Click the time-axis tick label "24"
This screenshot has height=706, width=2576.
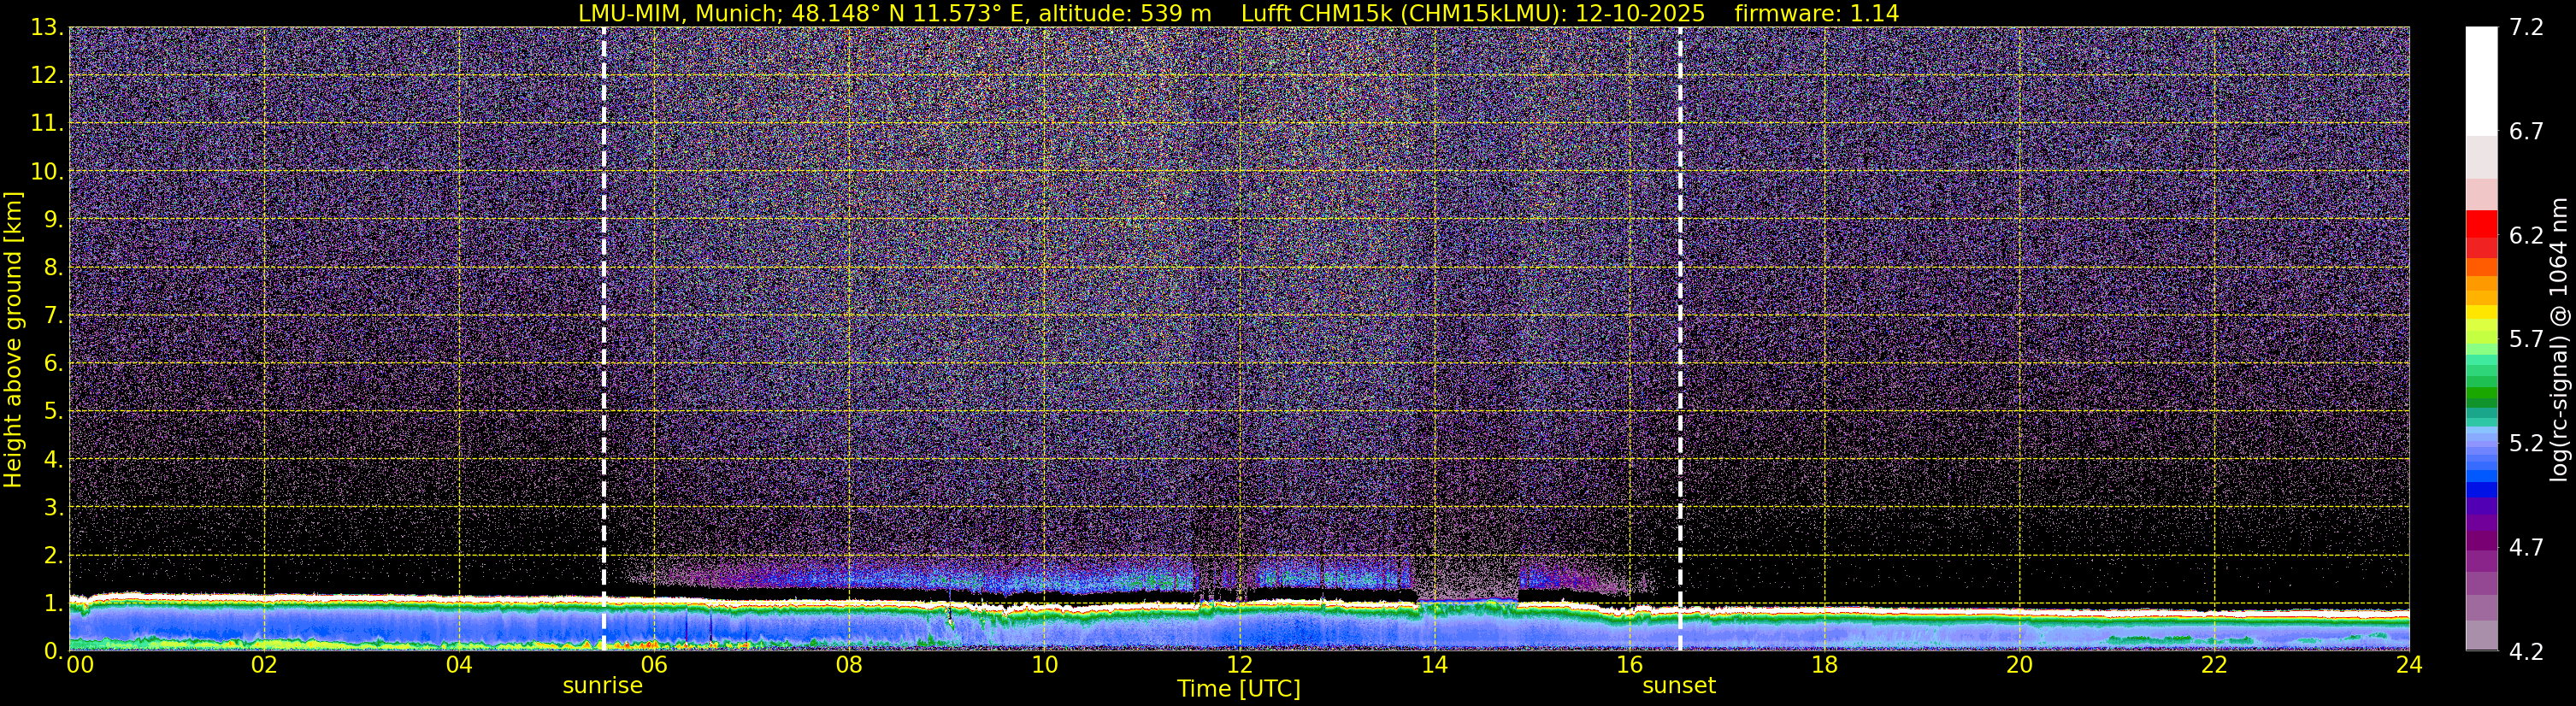[x=2409, y=666]
